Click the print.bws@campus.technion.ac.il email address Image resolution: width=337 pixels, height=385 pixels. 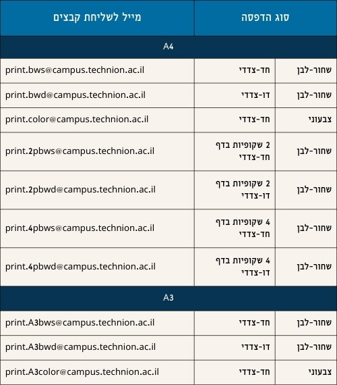[75, 70]
